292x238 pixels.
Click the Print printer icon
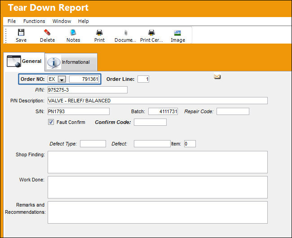(x=99, y=32)
